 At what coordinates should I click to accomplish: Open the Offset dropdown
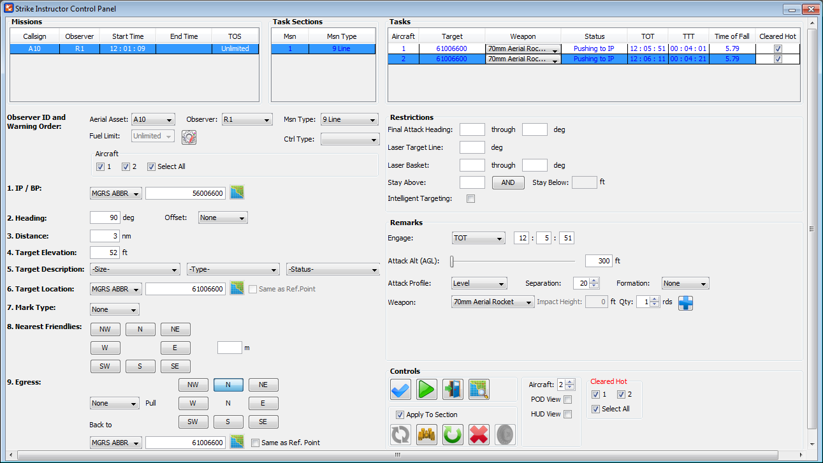[x=223, y=217]
